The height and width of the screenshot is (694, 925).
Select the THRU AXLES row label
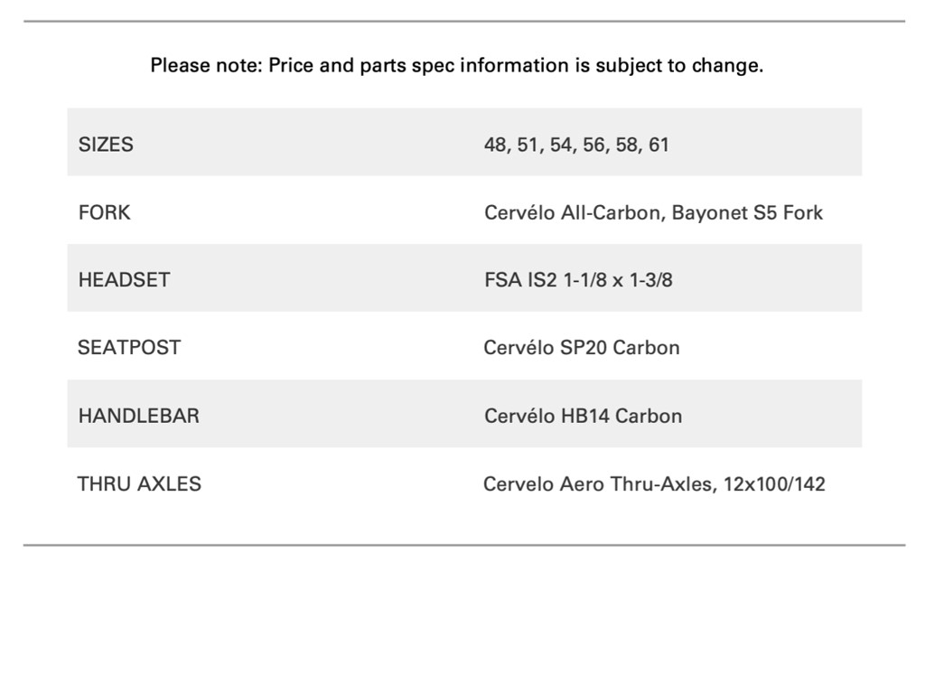coord(139,483)
